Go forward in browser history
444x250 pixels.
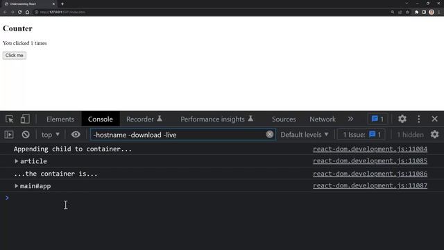(x=12, y=12)
